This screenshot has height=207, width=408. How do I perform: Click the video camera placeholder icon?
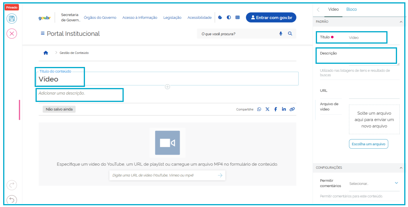point(167,143)
